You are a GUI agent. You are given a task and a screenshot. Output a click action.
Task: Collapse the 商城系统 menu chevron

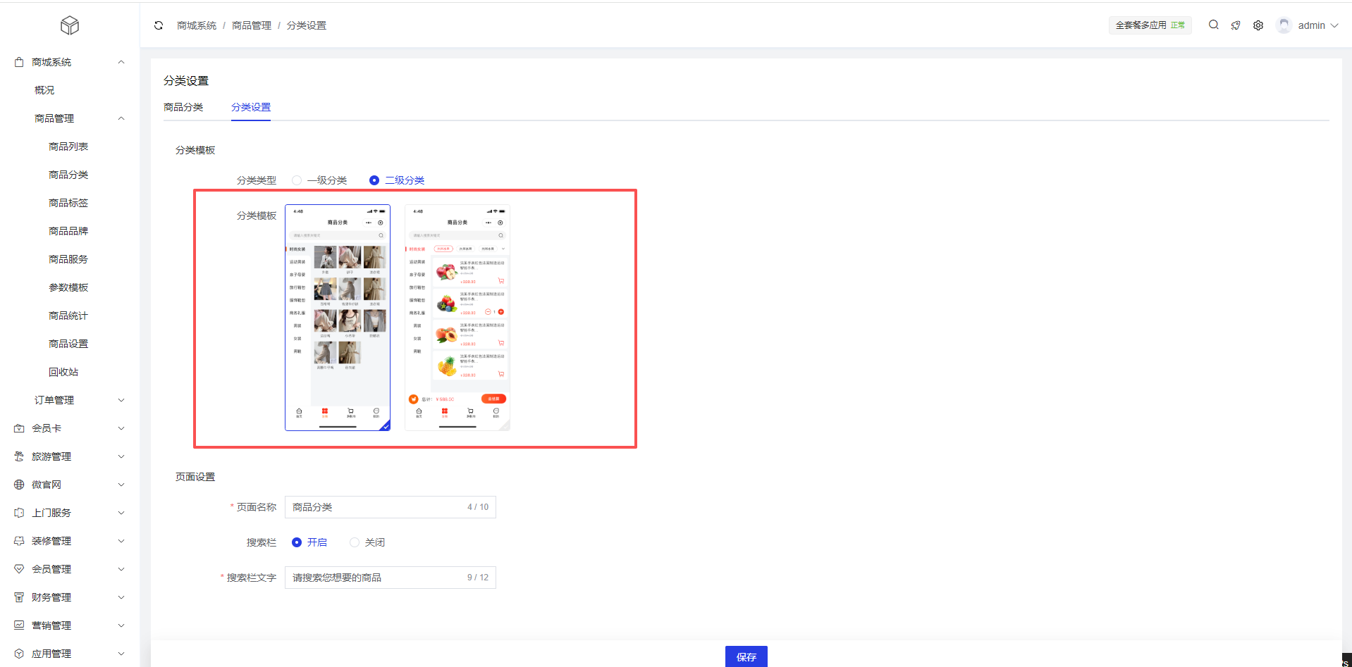(x=121, y=62)
